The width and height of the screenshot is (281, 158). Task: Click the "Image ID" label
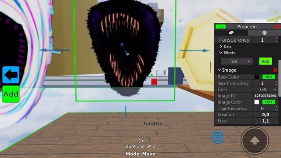[226, 96]
